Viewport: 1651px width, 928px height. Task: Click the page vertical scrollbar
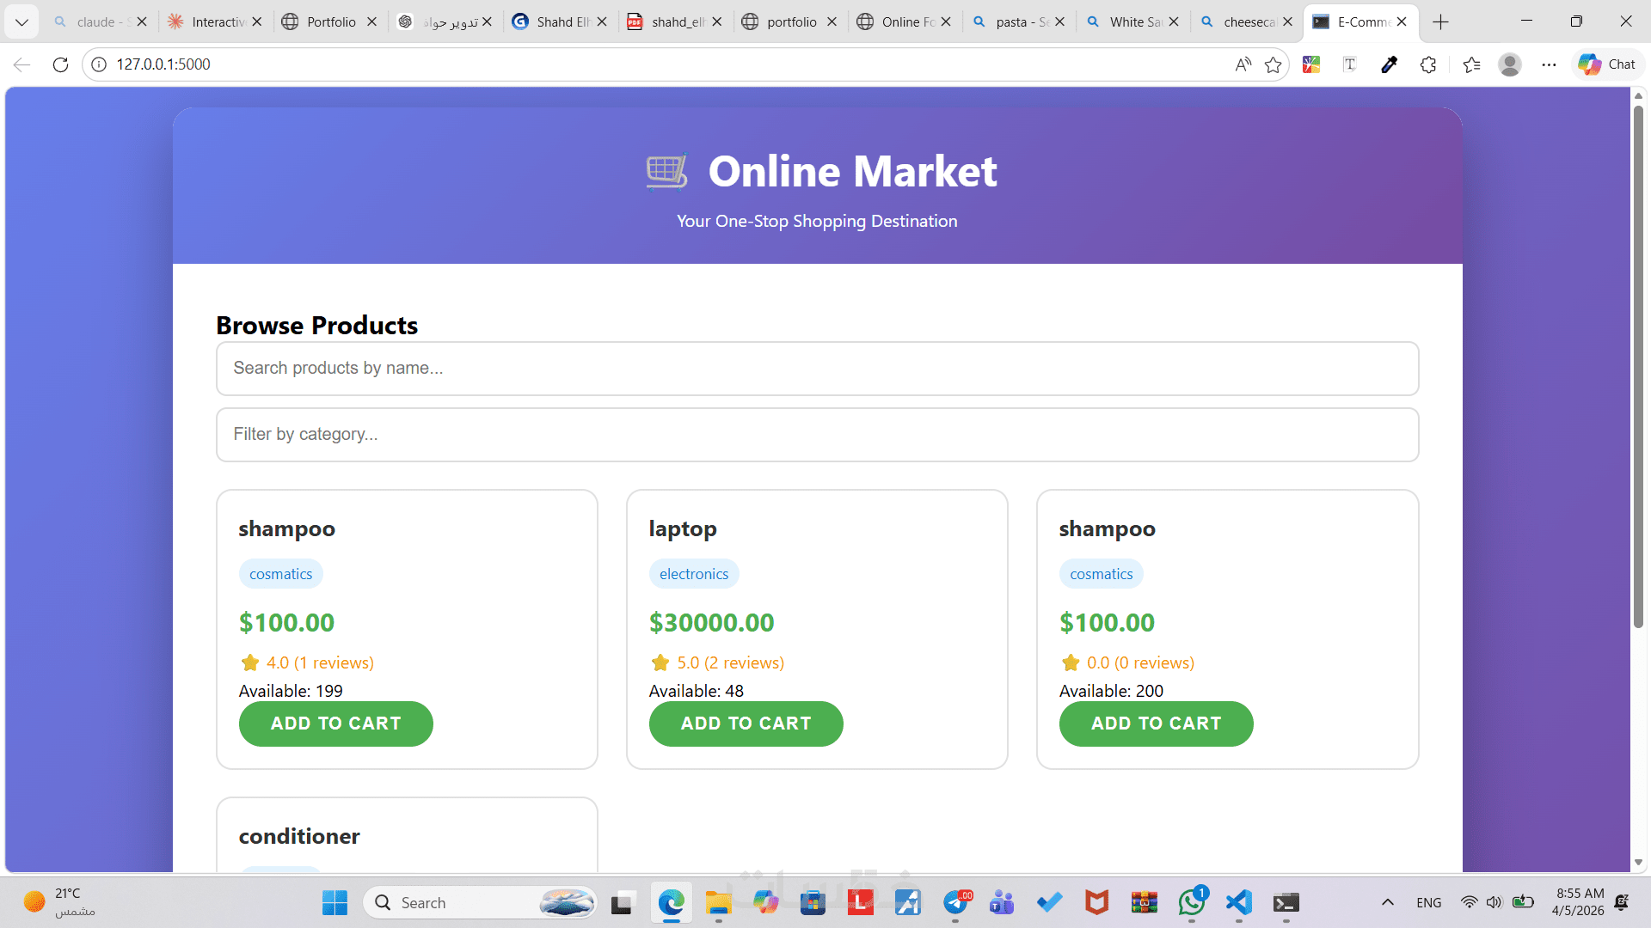1638,479
